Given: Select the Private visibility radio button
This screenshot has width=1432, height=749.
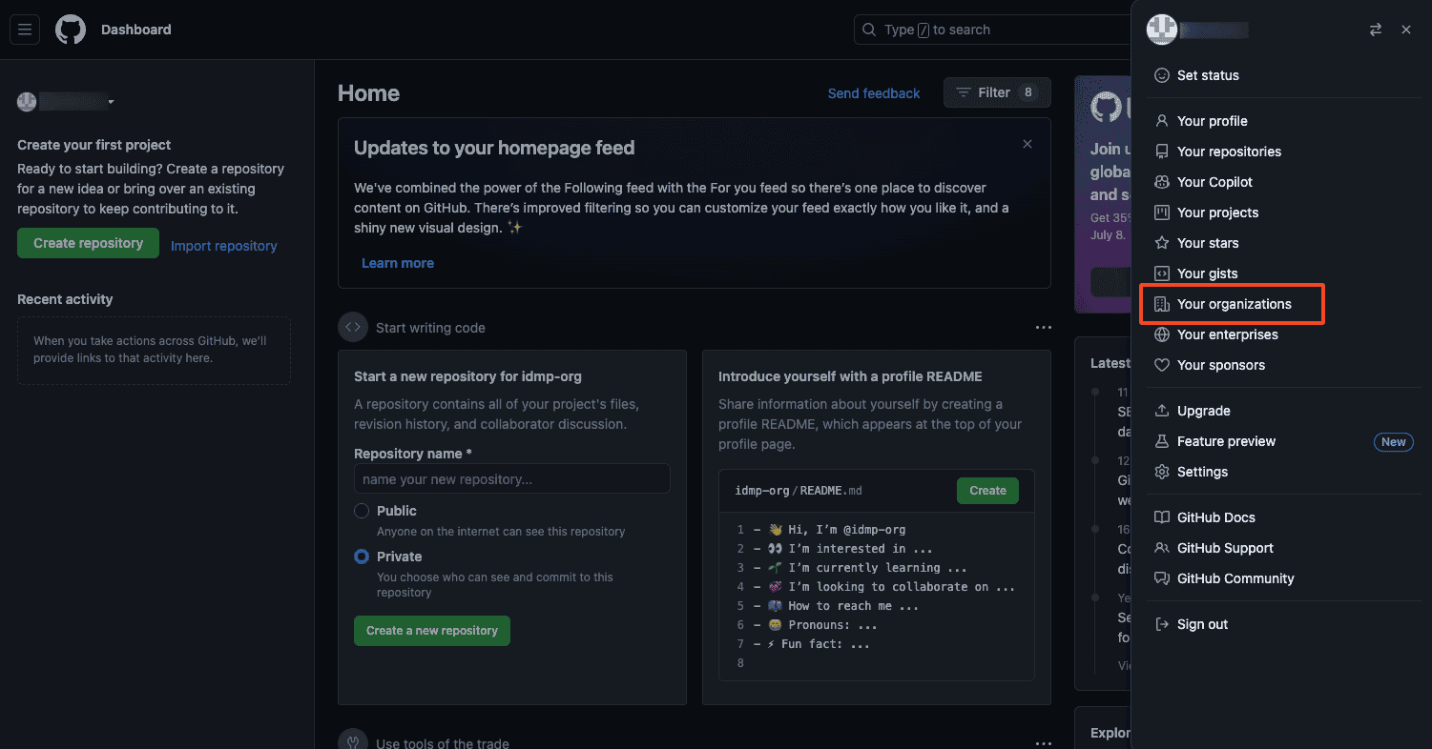Looking at the screenshot, I should tap(362, 557).
